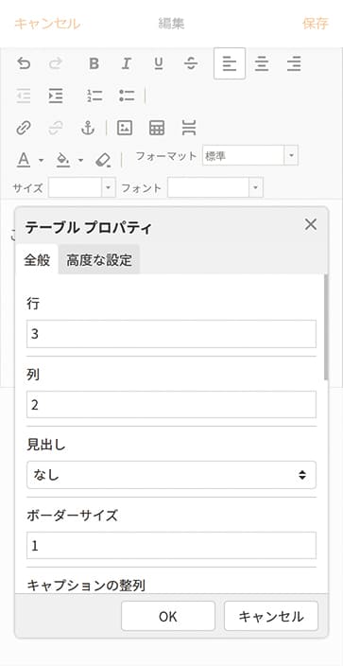
Task: Click the insert image icon
Action: tap(125, 128)
